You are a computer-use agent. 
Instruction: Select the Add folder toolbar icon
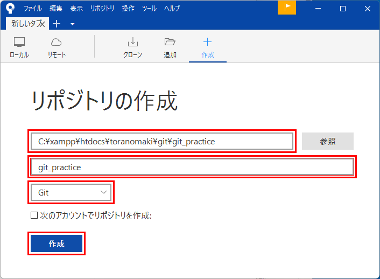tap(170, 47)
